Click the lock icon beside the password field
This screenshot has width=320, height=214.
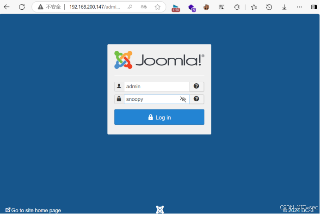coord(119,99)
